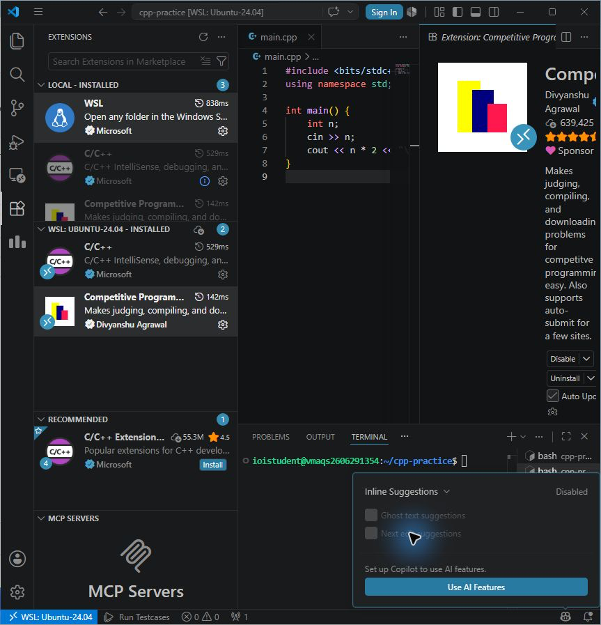Clear the extensions search results icon
The image size is (601, 625).
[205, 61]
